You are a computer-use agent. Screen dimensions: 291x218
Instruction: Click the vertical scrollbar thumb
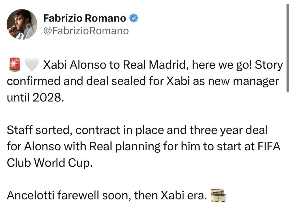(287, 47)
